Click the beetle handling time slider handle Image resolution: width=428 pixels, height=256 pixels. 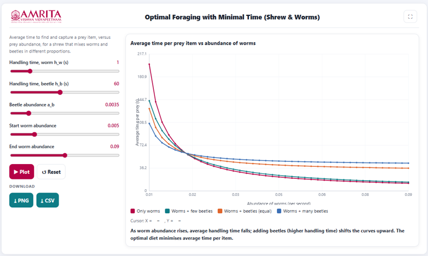tap(60, 92)
